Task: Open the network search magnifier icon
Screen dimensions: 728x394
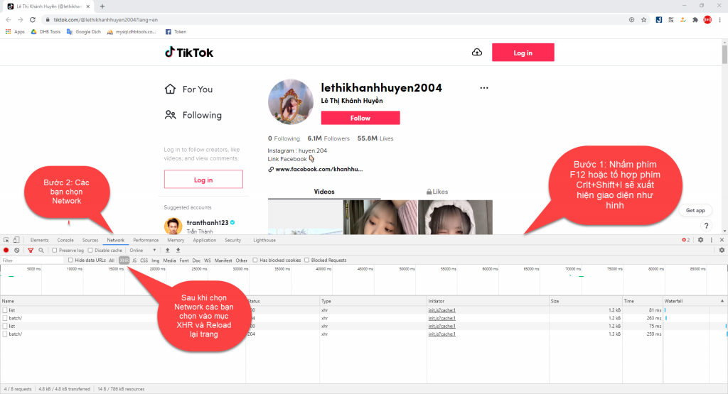Action: (x=41, y=251)
